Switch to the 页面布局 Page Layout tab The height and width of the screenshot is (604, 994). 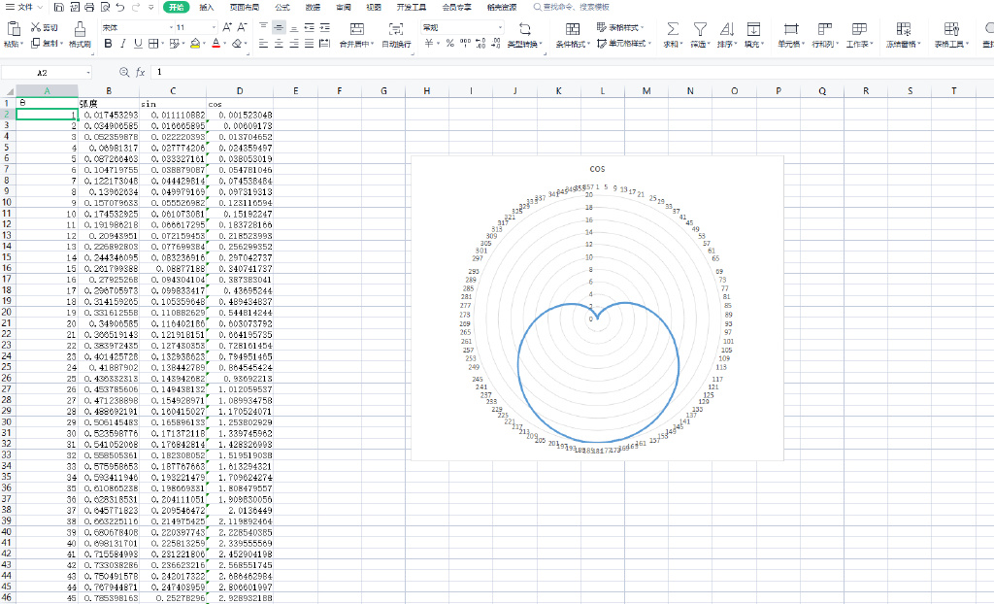click(x=245, y=8)
